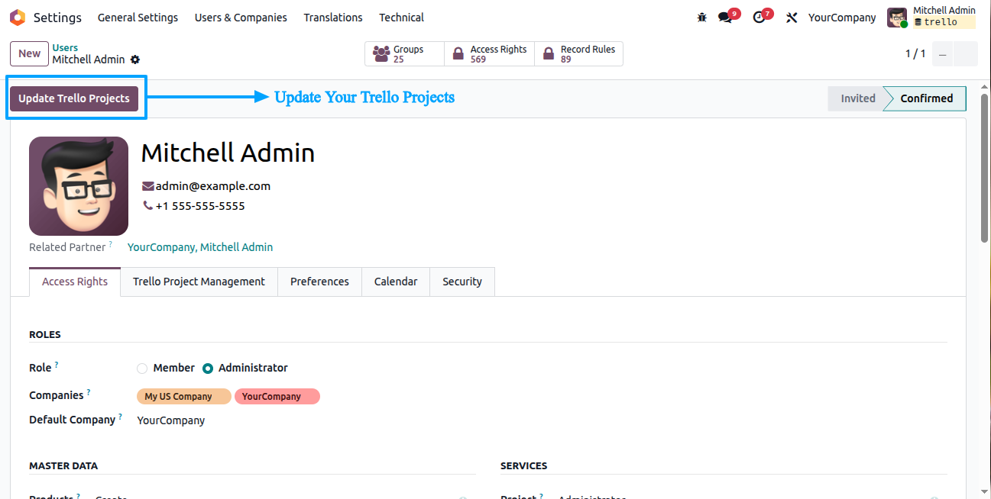Select the Member role radio button
The height and width of the screenshot is (499, 991).
coord(142,369)
